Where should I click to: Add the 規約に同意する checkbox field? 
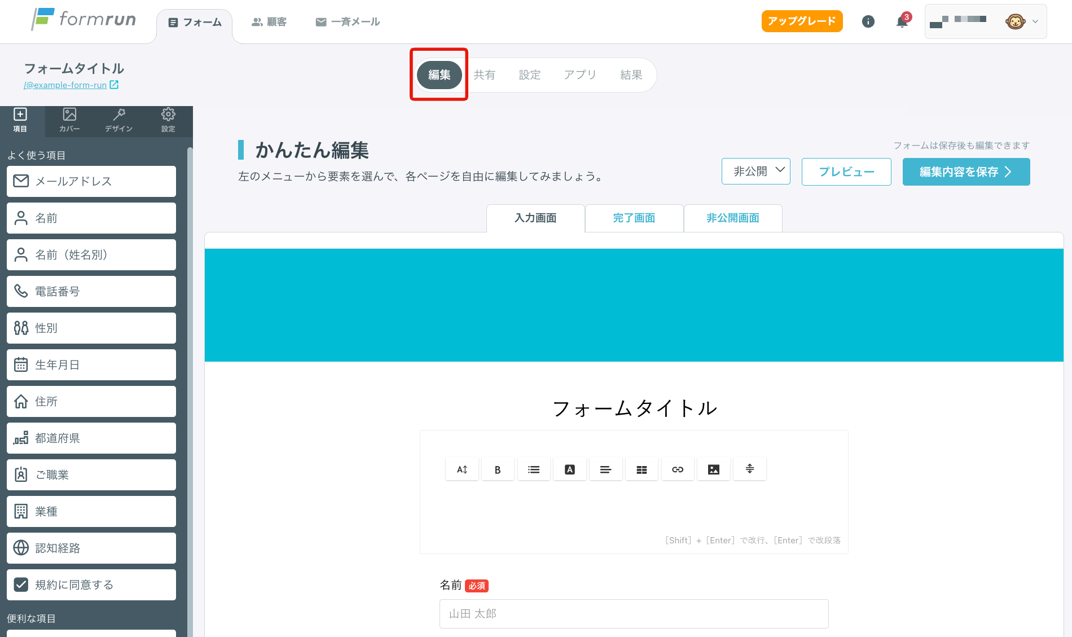91,585
